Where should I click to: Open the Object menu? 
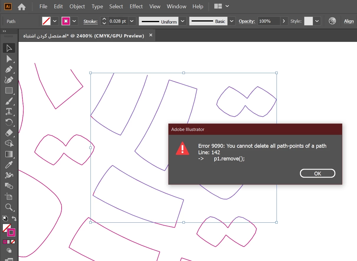coord(77,6)
